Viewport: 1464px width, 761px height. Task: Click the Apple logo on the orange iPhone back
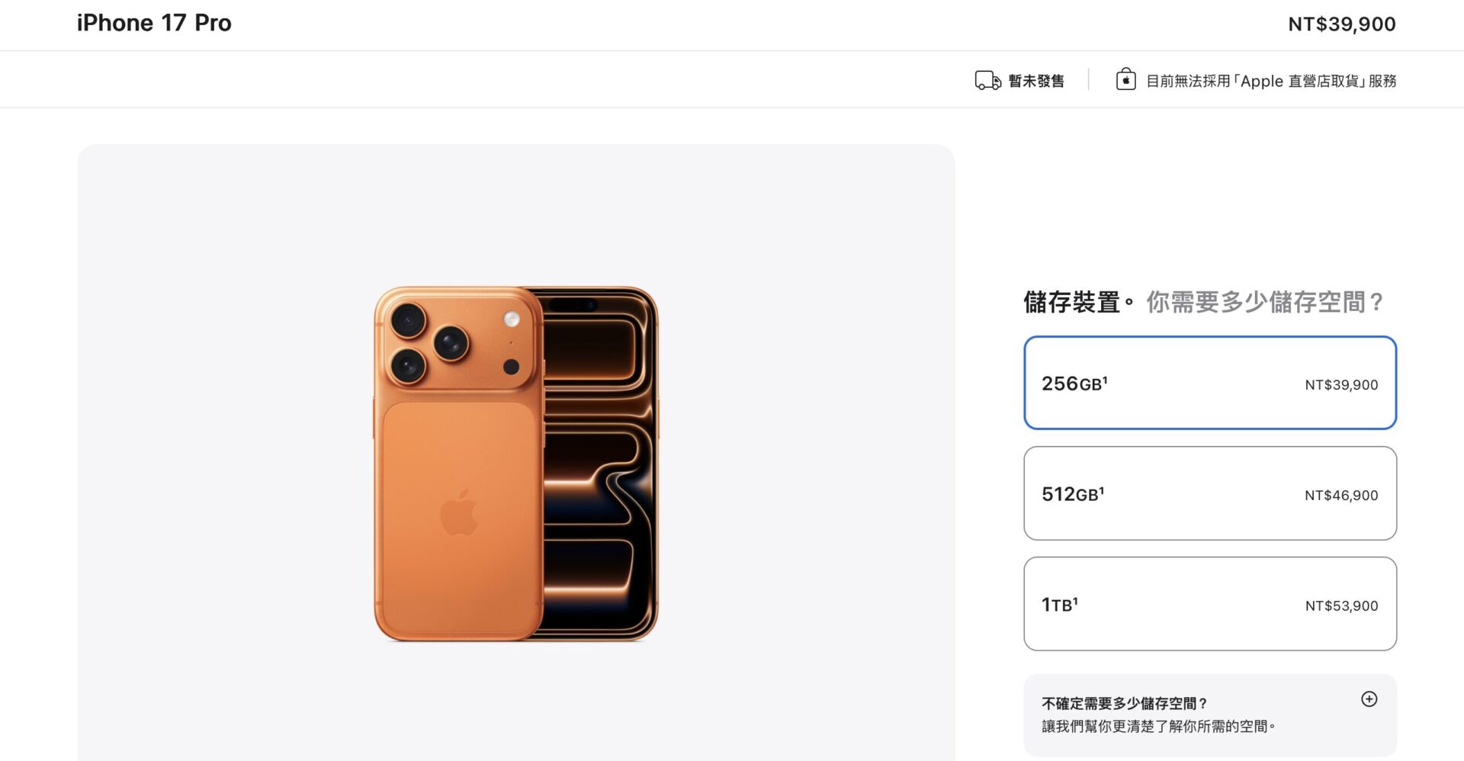point(459,512)
